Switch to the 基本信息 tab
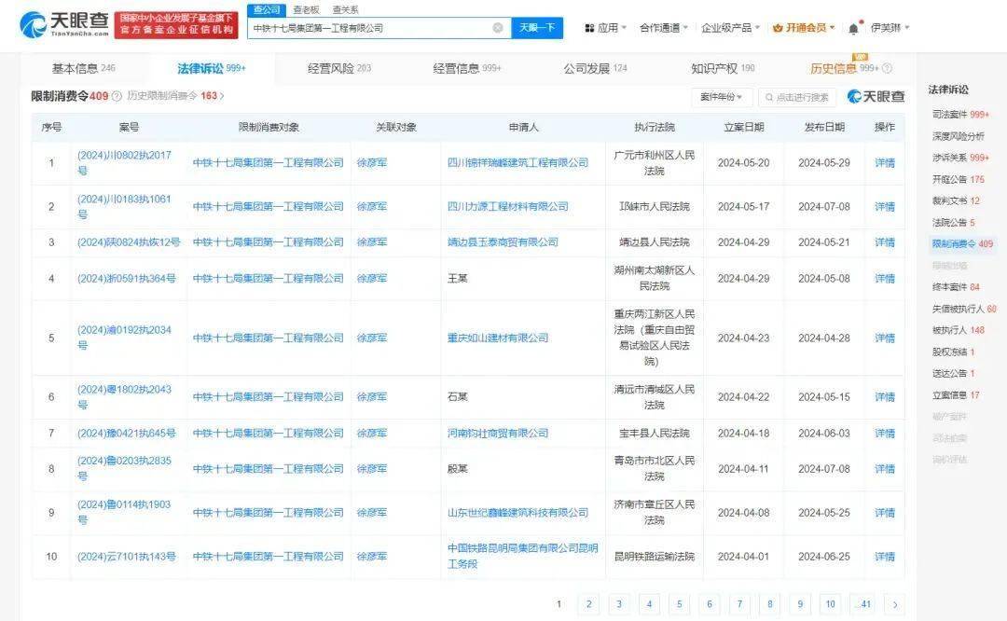 (84, 68)
